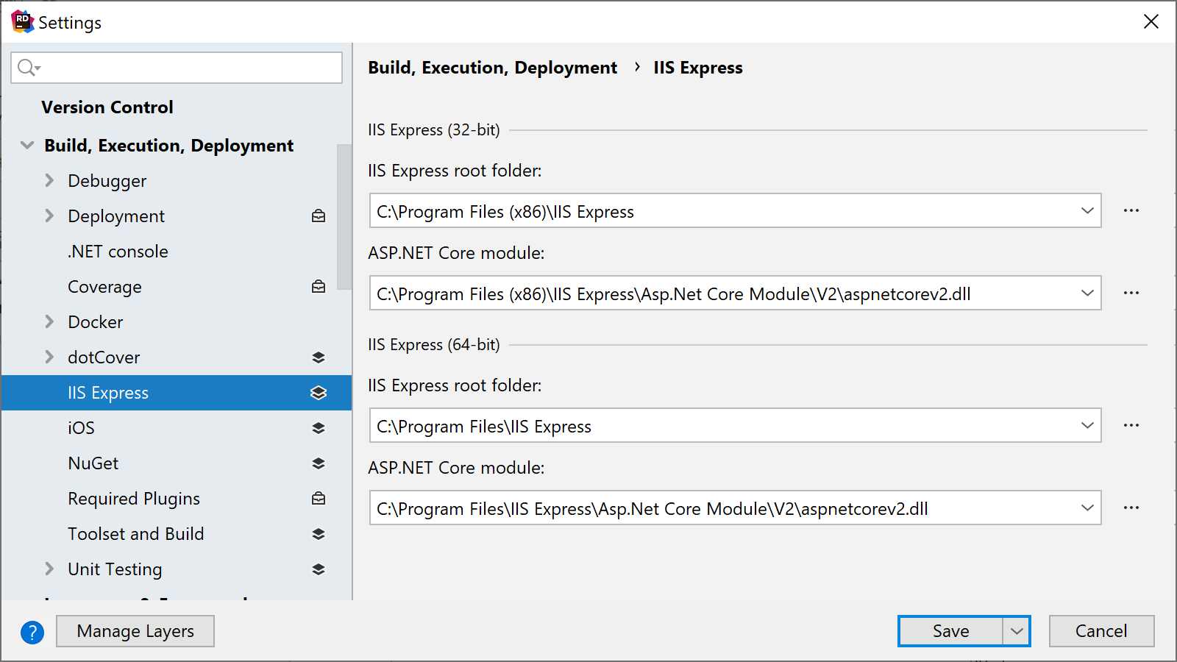Open the 32-bit IIS Express root folder dropdown
This screenshot has height=662, width=1177.
click(x=1087, y=211)
